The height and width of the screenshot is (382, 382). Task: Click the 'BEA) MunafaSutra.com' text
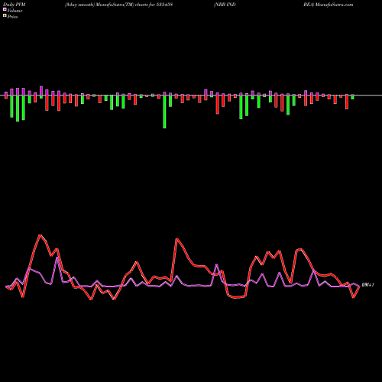(329, 5)
